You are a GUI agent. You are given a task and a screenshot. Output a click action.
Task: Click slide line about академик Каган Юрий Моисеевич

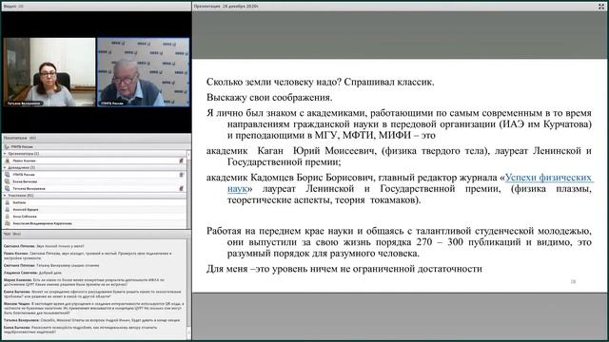coord(399,156)
